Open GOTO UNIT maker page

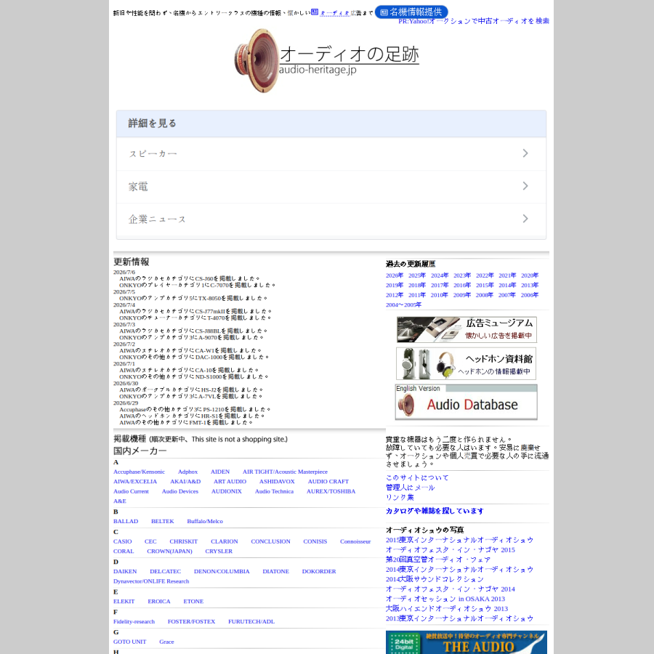click(130, 642)
